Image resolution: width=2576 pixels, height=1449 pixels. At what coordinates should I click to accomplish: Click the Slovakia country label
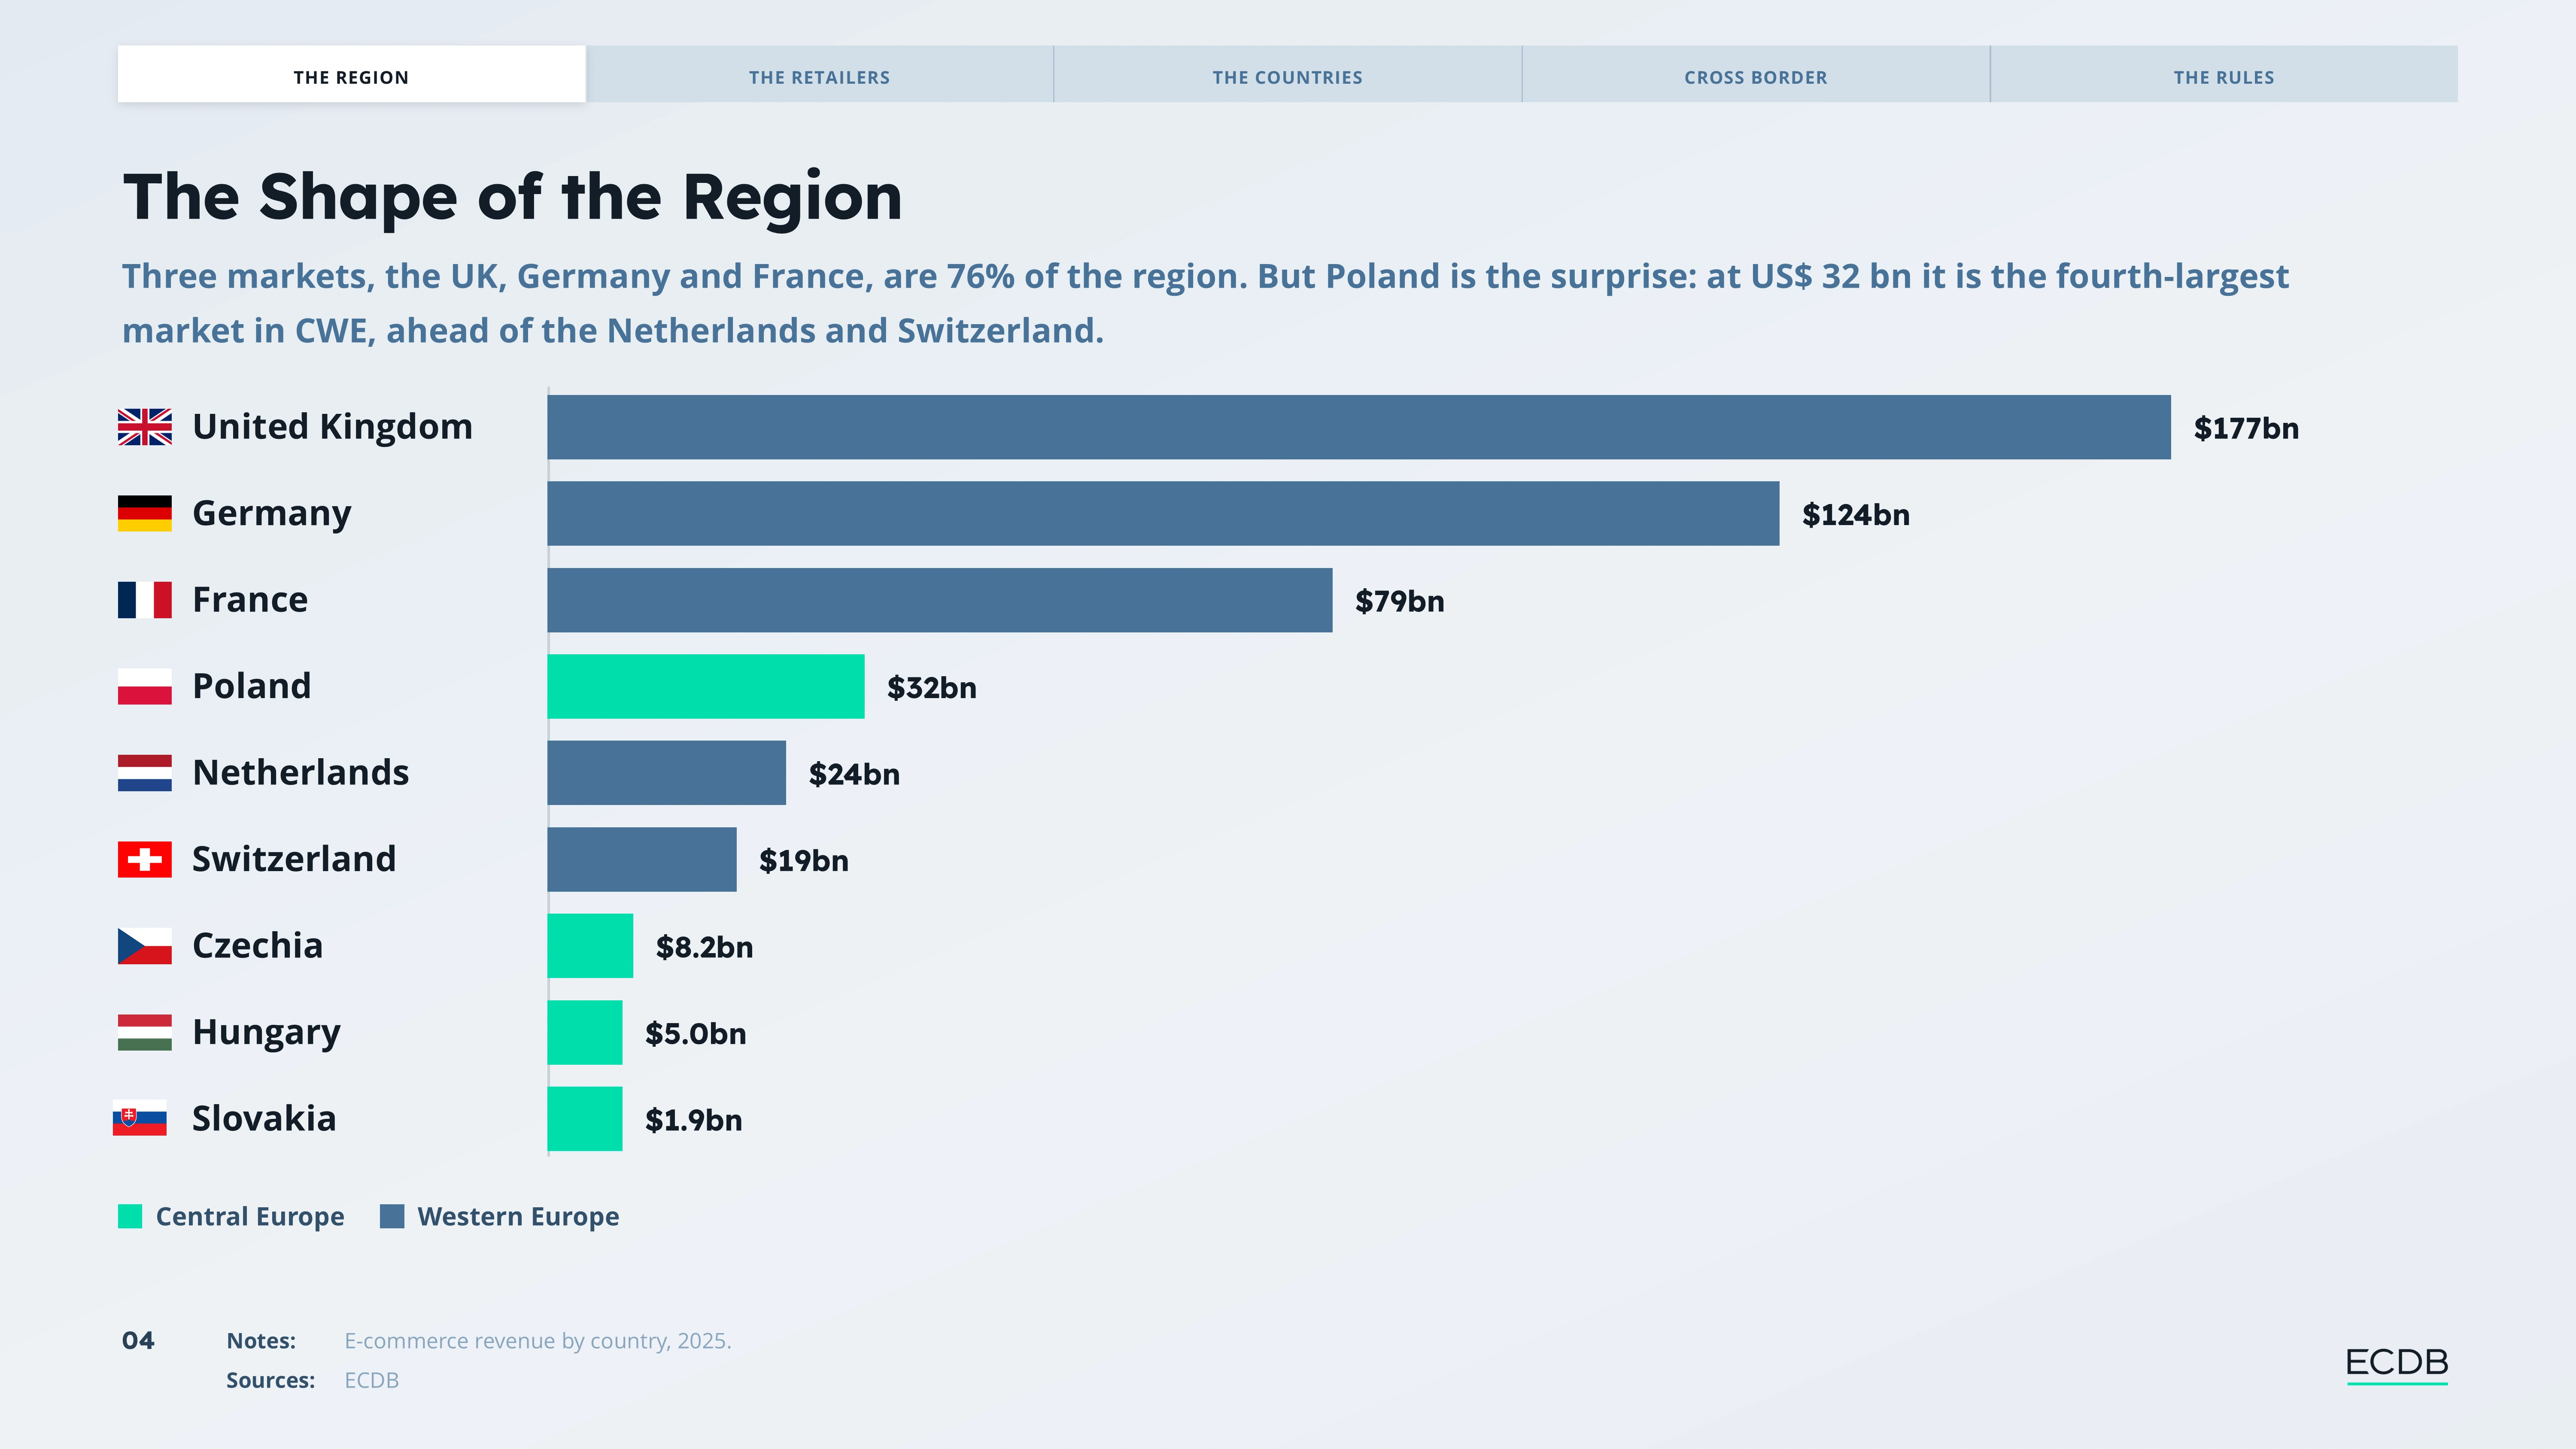pos(264,1119)
